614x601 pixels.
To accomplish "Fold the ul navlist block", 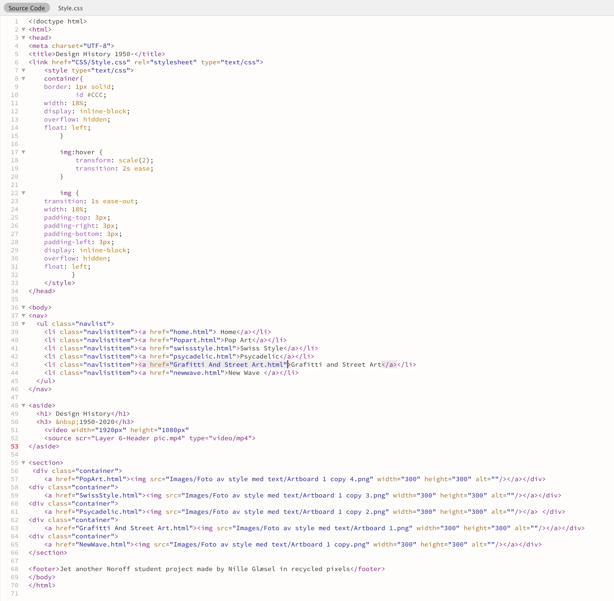I will (23, 324).
